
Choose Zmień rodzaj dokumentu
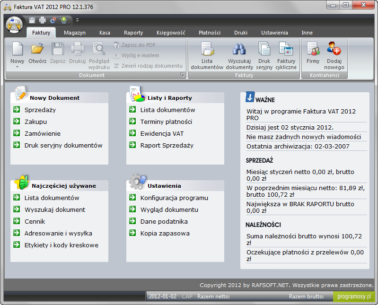(x=148, y=66)
